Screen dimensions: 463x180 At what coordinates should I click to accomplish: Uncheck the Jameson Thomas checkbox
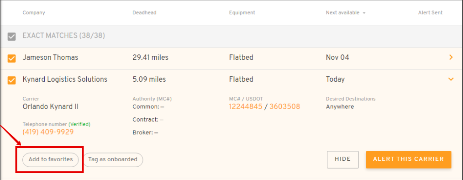[x=11, y=58]
